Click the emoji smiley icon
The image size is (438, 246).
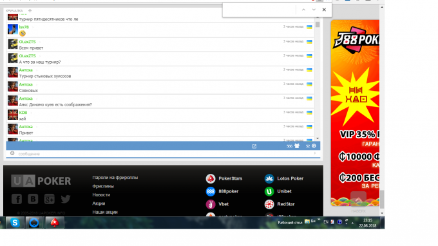coord(12,153)
